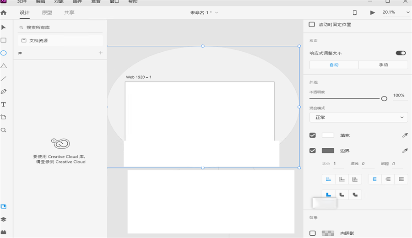
Task: Choose projecting cap stroke end
Action: (x=401, y=179)
